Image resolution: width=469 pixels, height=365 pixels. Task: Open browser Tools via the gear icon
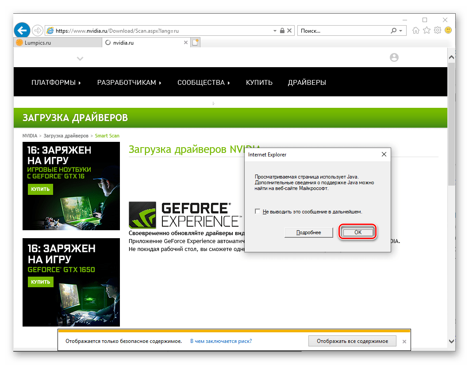[437, 30]
